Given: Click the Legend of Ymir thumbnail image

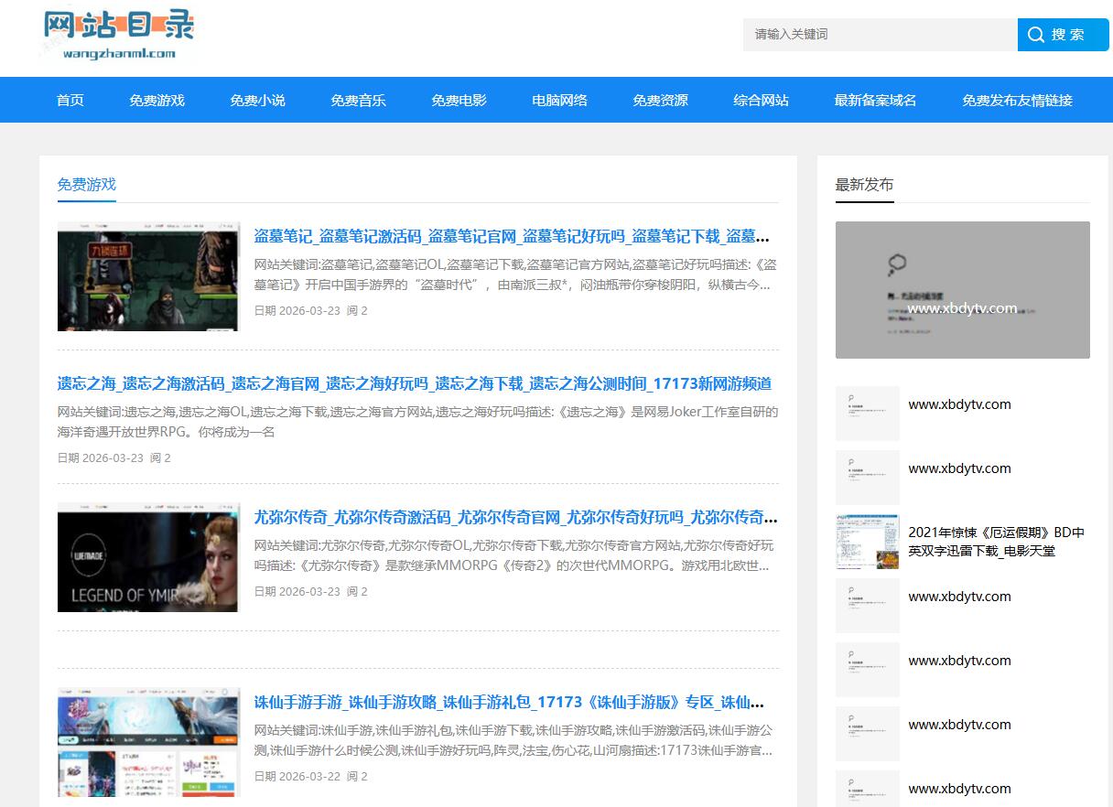Looking at the screenshot, I should click(147, 557).
